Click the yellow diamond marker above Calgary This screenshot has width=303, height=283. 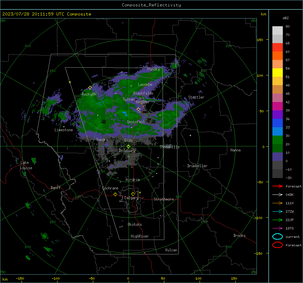point(133,194)
